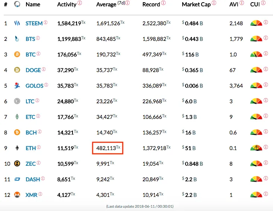273x211 pixels.
Task: Open the BTC coin link
Action: coord(30,55)
